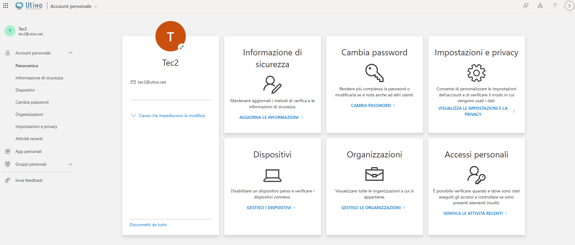Click Disconnetti da tutto link
The height and width of the screenshot is (245, 575).
tap(148, 225)
